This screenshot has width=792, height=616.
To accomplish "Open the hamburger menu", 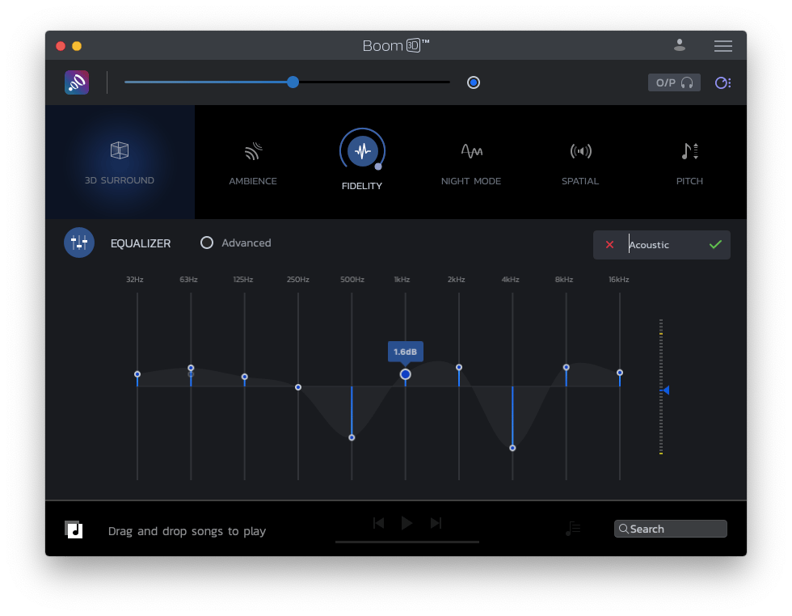I will tap(722, 46).
